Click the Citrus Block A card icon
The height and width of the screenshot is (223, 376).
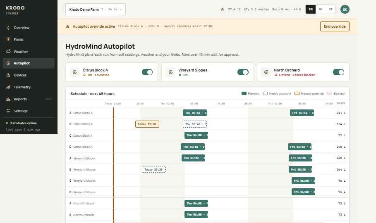(x=75, y=72)
